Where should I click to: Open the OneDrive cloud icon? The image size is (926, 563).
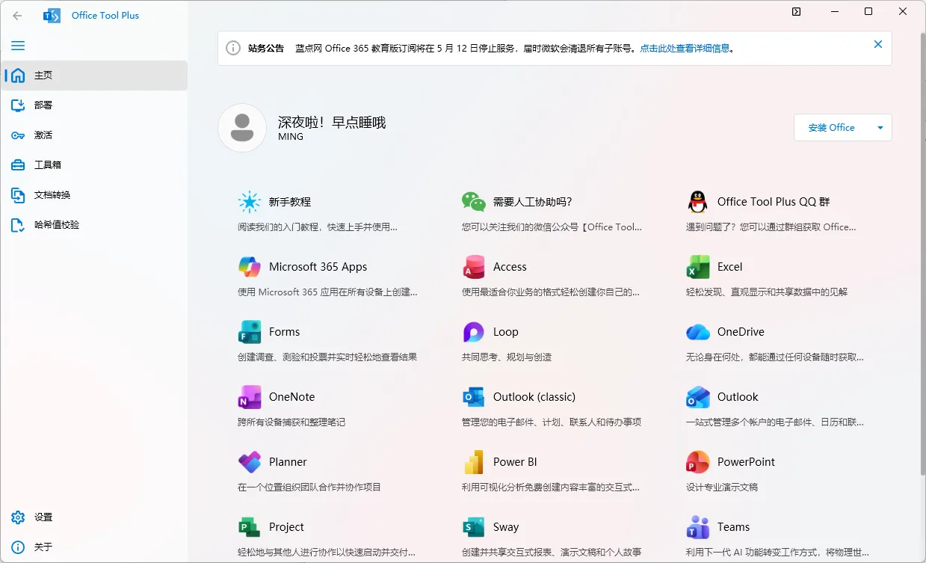point(697,332)
